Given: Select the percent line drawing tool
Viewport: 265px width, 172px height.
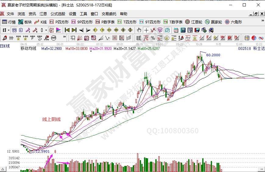Looking at the screenshot, I should (x=153, y=38).
